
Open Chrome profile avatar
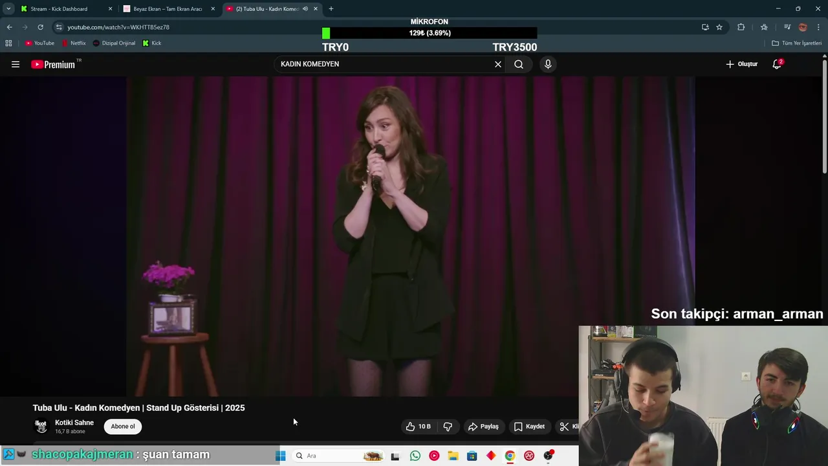tap(803, 27)
